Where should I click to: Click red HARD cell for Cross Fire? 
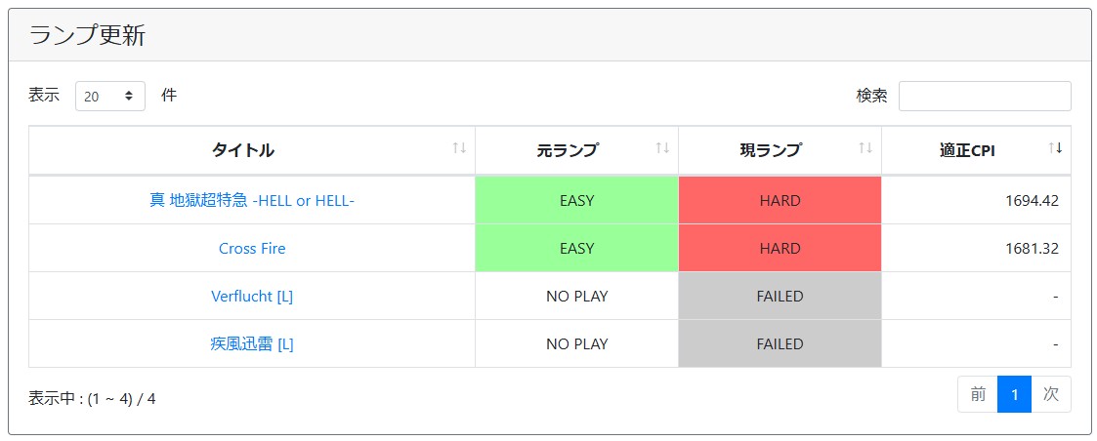tap(780, 249)
